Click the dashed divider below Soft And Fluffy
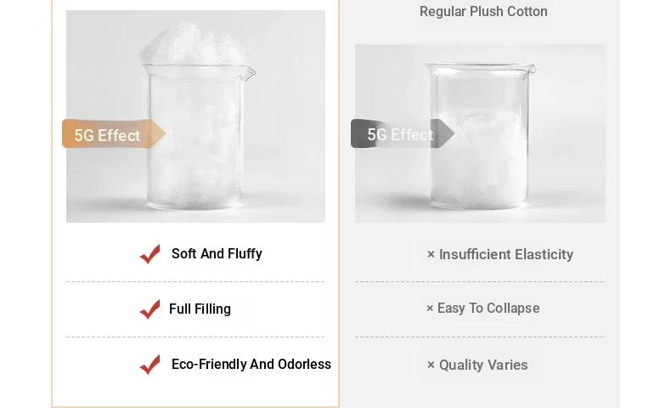This screenshot has height=408, width=671. pyautogui.click(x=195, y=281)
